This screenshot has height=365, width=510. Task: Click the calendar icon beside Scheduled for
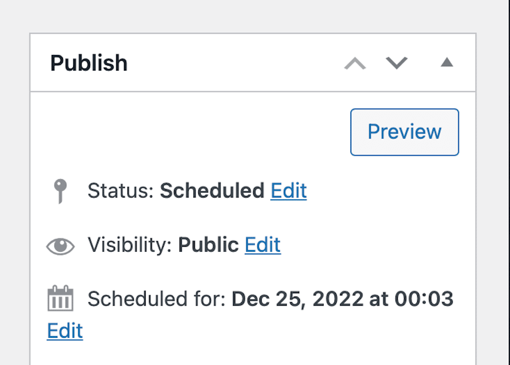(60, 298)
